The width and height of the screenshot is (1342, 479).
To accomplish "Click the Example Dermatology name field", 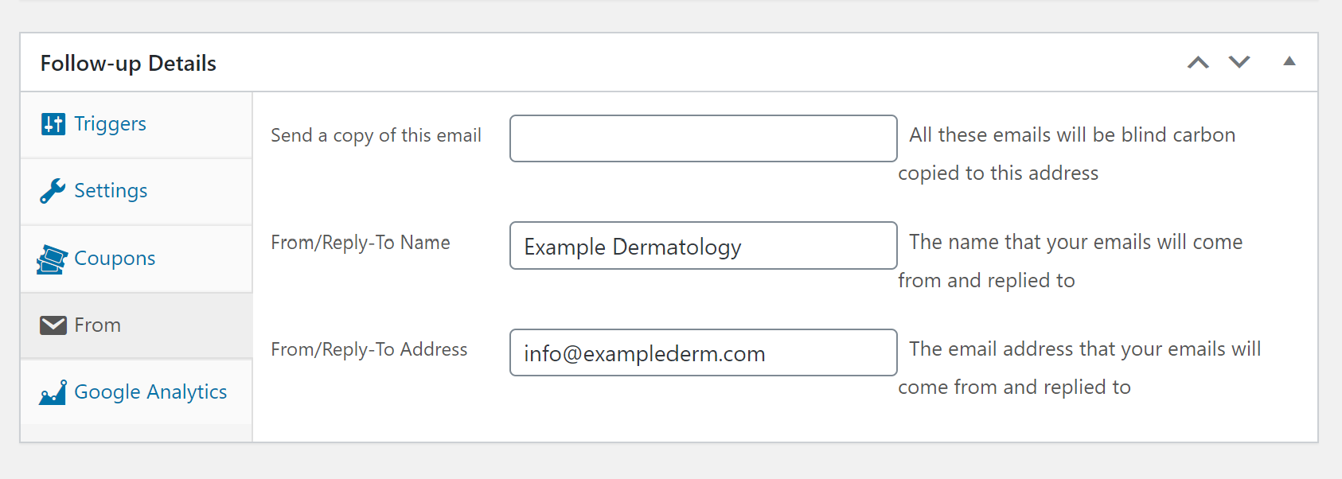I will 703,246.
